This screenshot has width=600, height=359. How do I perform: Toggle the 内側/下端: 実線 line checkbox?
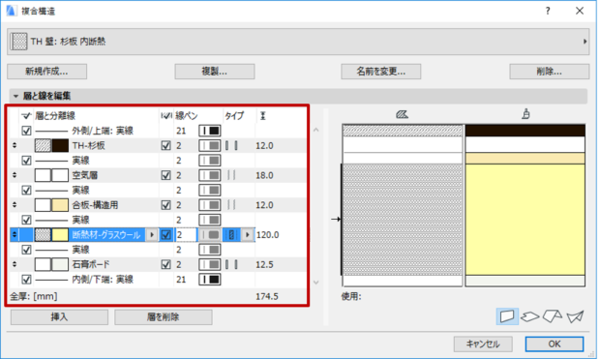(x=26, y=280)
